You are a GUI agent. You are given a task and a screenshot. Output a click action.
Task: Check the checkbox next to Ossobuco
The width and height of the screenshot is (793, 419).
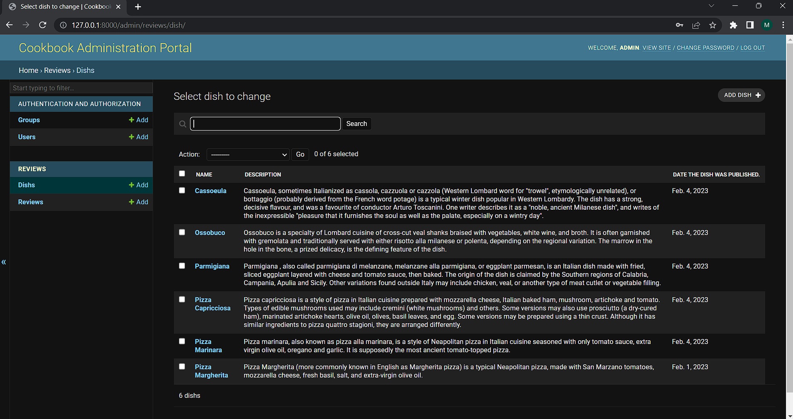click(x=182, y=232)
